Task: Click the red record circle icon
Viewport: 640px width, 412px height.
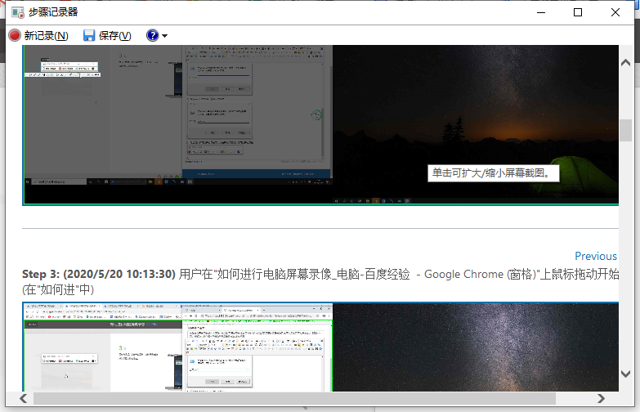Action: 15,35
